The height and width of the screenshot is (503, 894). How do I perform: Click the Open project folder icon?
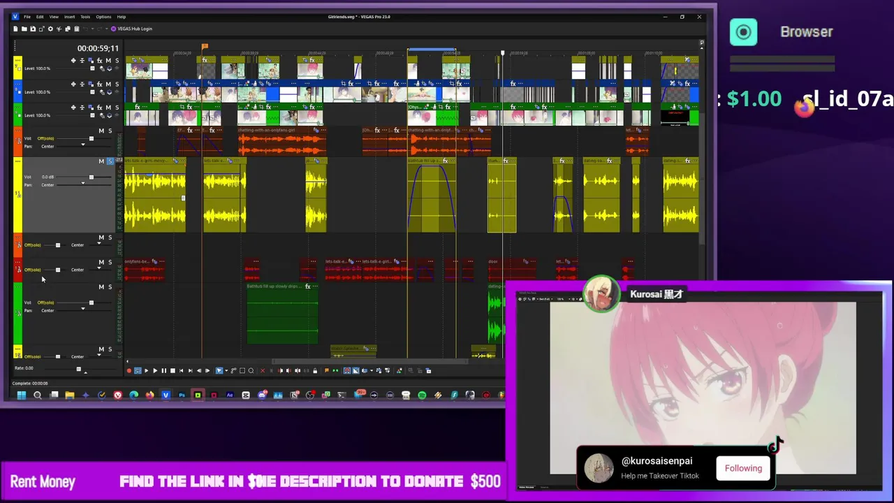tap(24, 29)
